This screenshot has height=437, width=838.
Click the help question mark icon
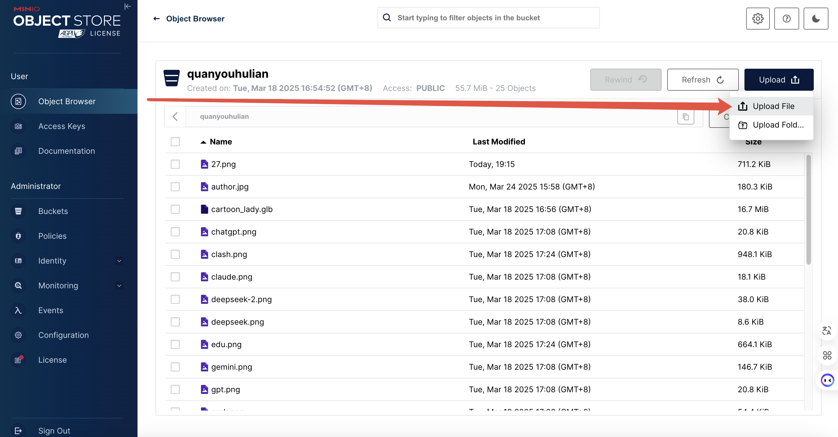tap(786, 19)
